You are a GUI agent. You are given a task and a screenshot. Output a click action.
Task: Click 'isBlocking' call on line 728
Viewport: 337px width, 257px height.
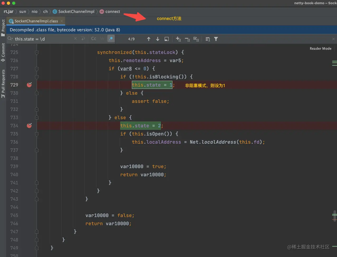(x=164, y=77)
